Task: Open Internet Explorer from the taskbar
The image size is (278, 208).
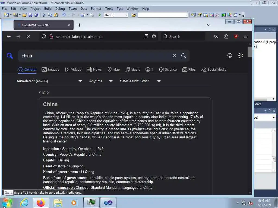Action: point(24,203)
